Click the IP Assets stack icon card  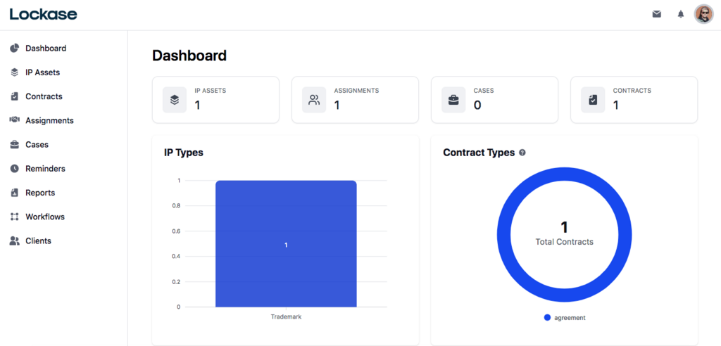(x=175, y=100)
